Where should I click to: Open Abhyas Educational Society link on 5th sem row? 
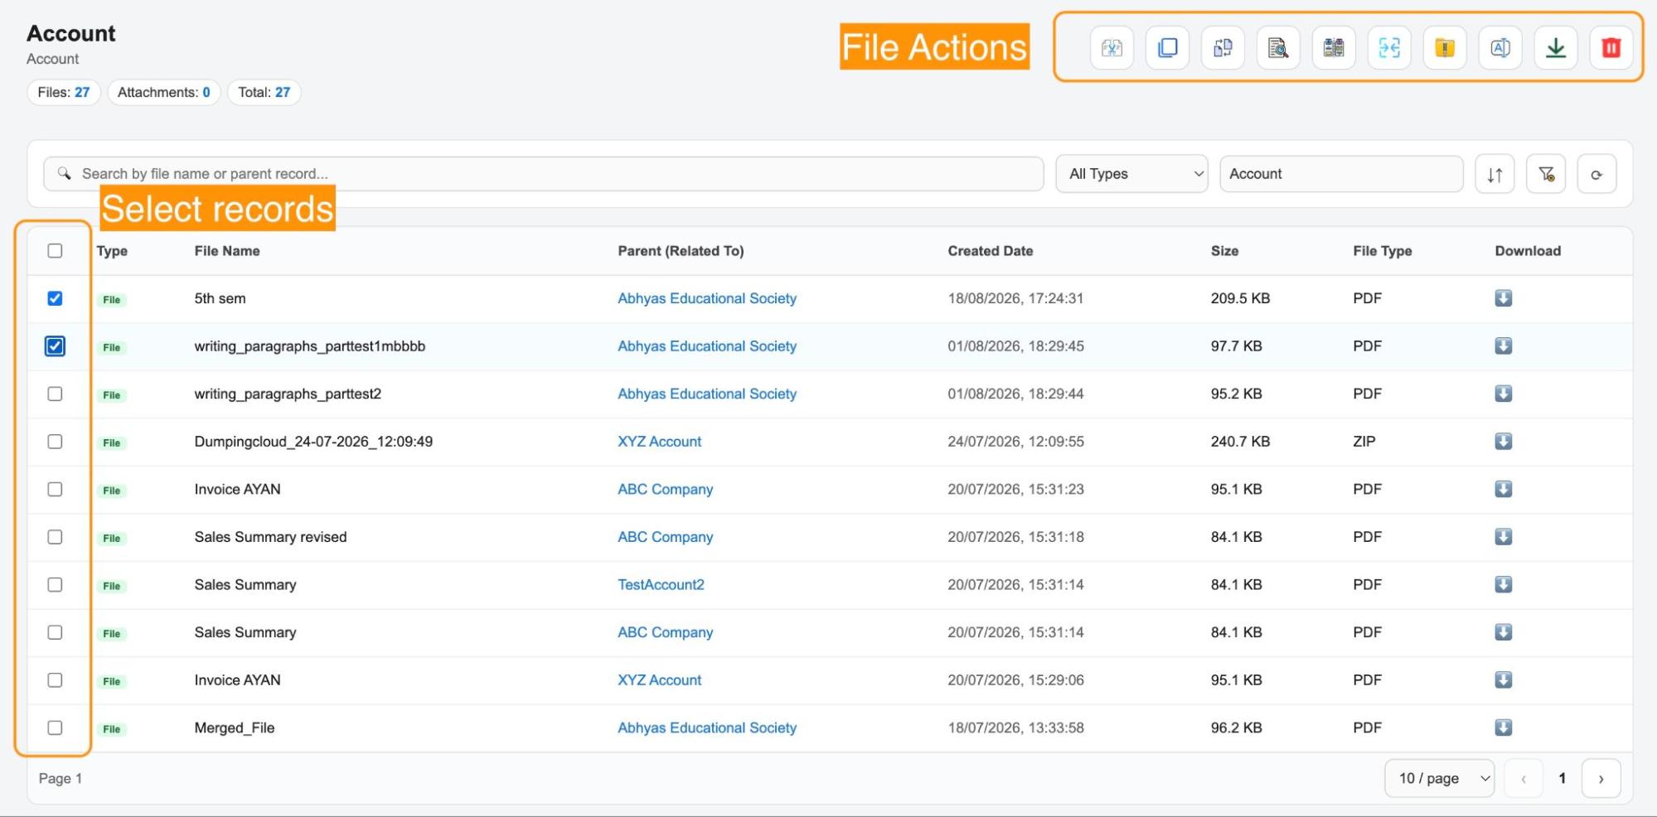[706, 298]
